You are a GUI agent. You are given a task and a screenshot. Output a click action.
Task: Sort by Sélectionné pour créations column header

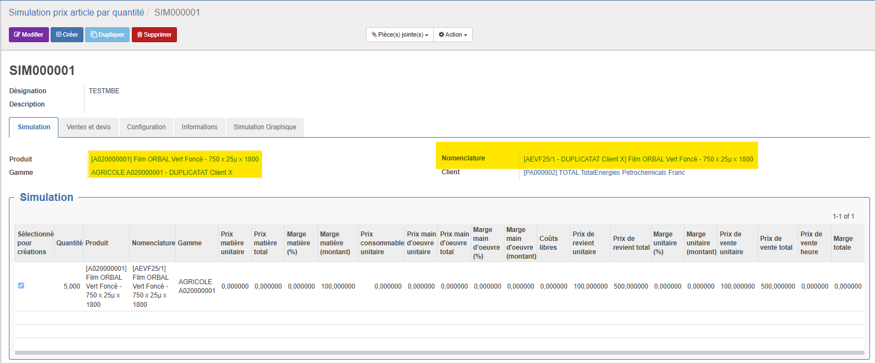coord(34,243)
